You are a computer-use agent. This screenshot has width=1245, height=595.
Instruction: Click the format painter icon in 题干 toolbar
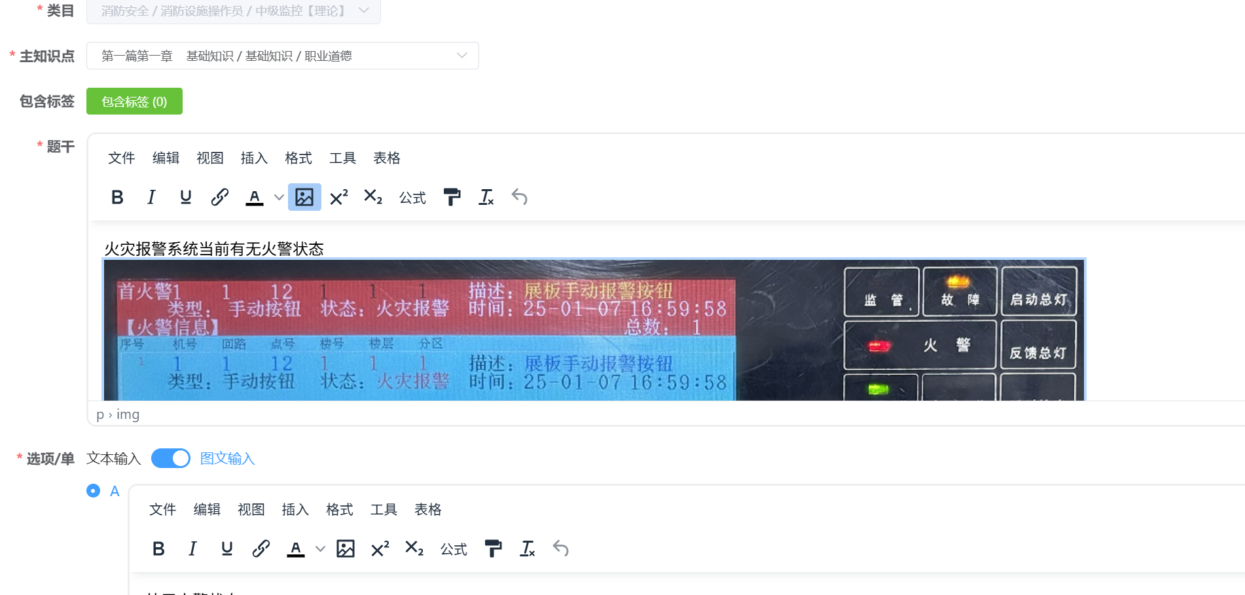(x=452, y=197)
